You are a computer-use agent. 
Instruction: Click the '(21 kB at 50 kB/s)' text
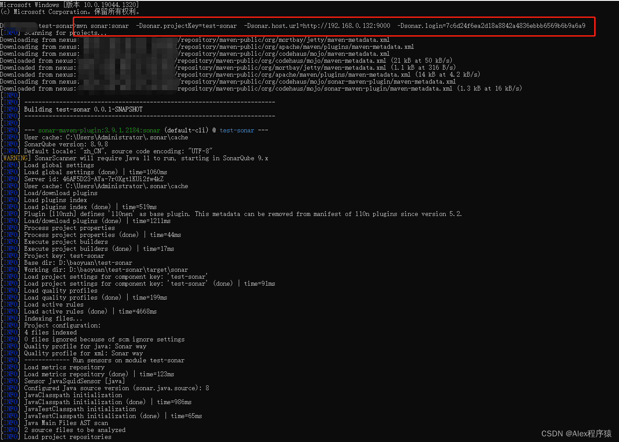[x=422, y=61]
